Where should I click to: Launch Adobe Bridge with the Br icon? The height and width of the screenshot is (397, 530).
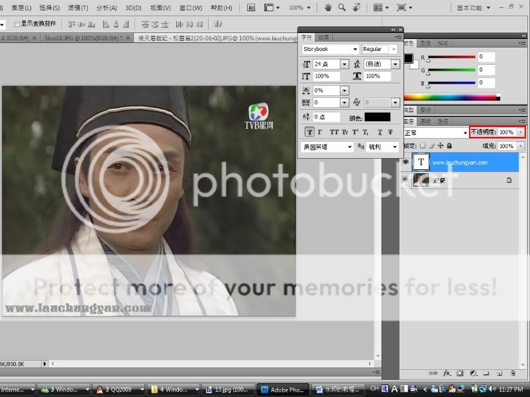(x=251, y=7)
